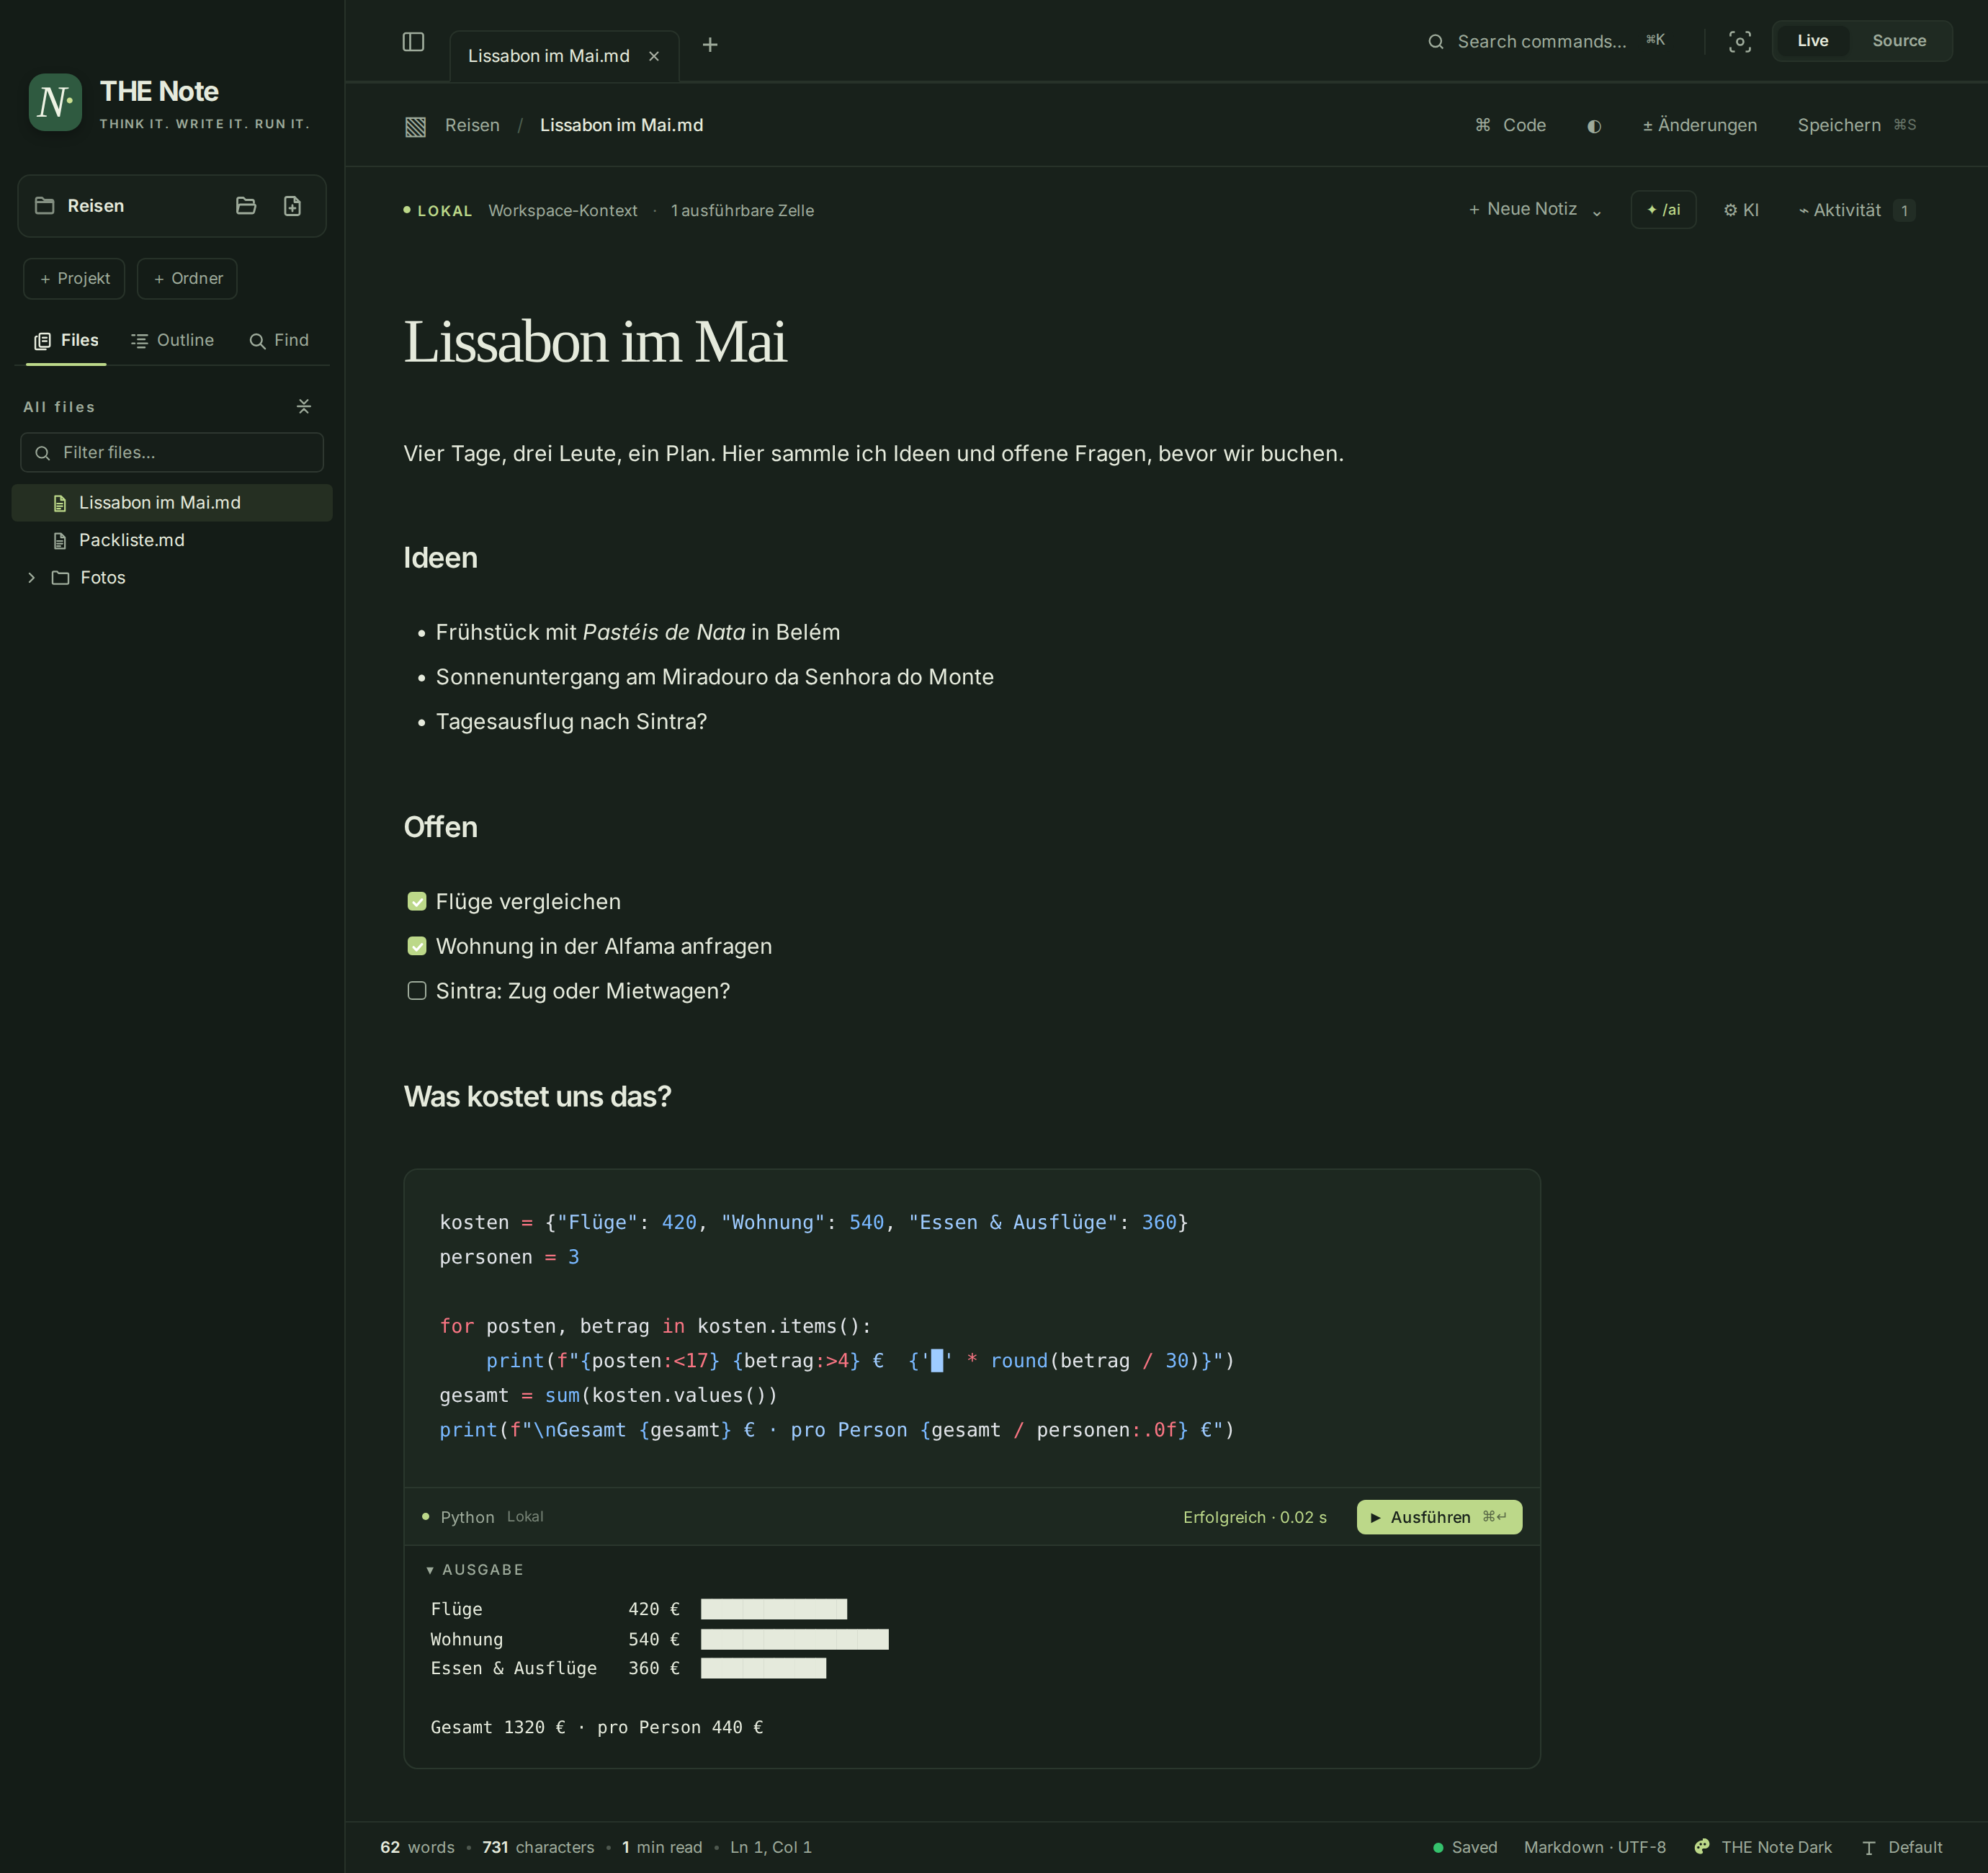Viewport: 1988px width, 1873px height.
Task: Click Speichern to save
Action: [1856, 125]
